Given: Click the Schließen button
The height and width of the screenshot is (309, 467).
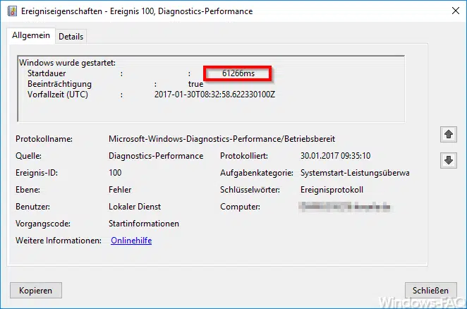Looking at the screenshot, I should point(430,290).
